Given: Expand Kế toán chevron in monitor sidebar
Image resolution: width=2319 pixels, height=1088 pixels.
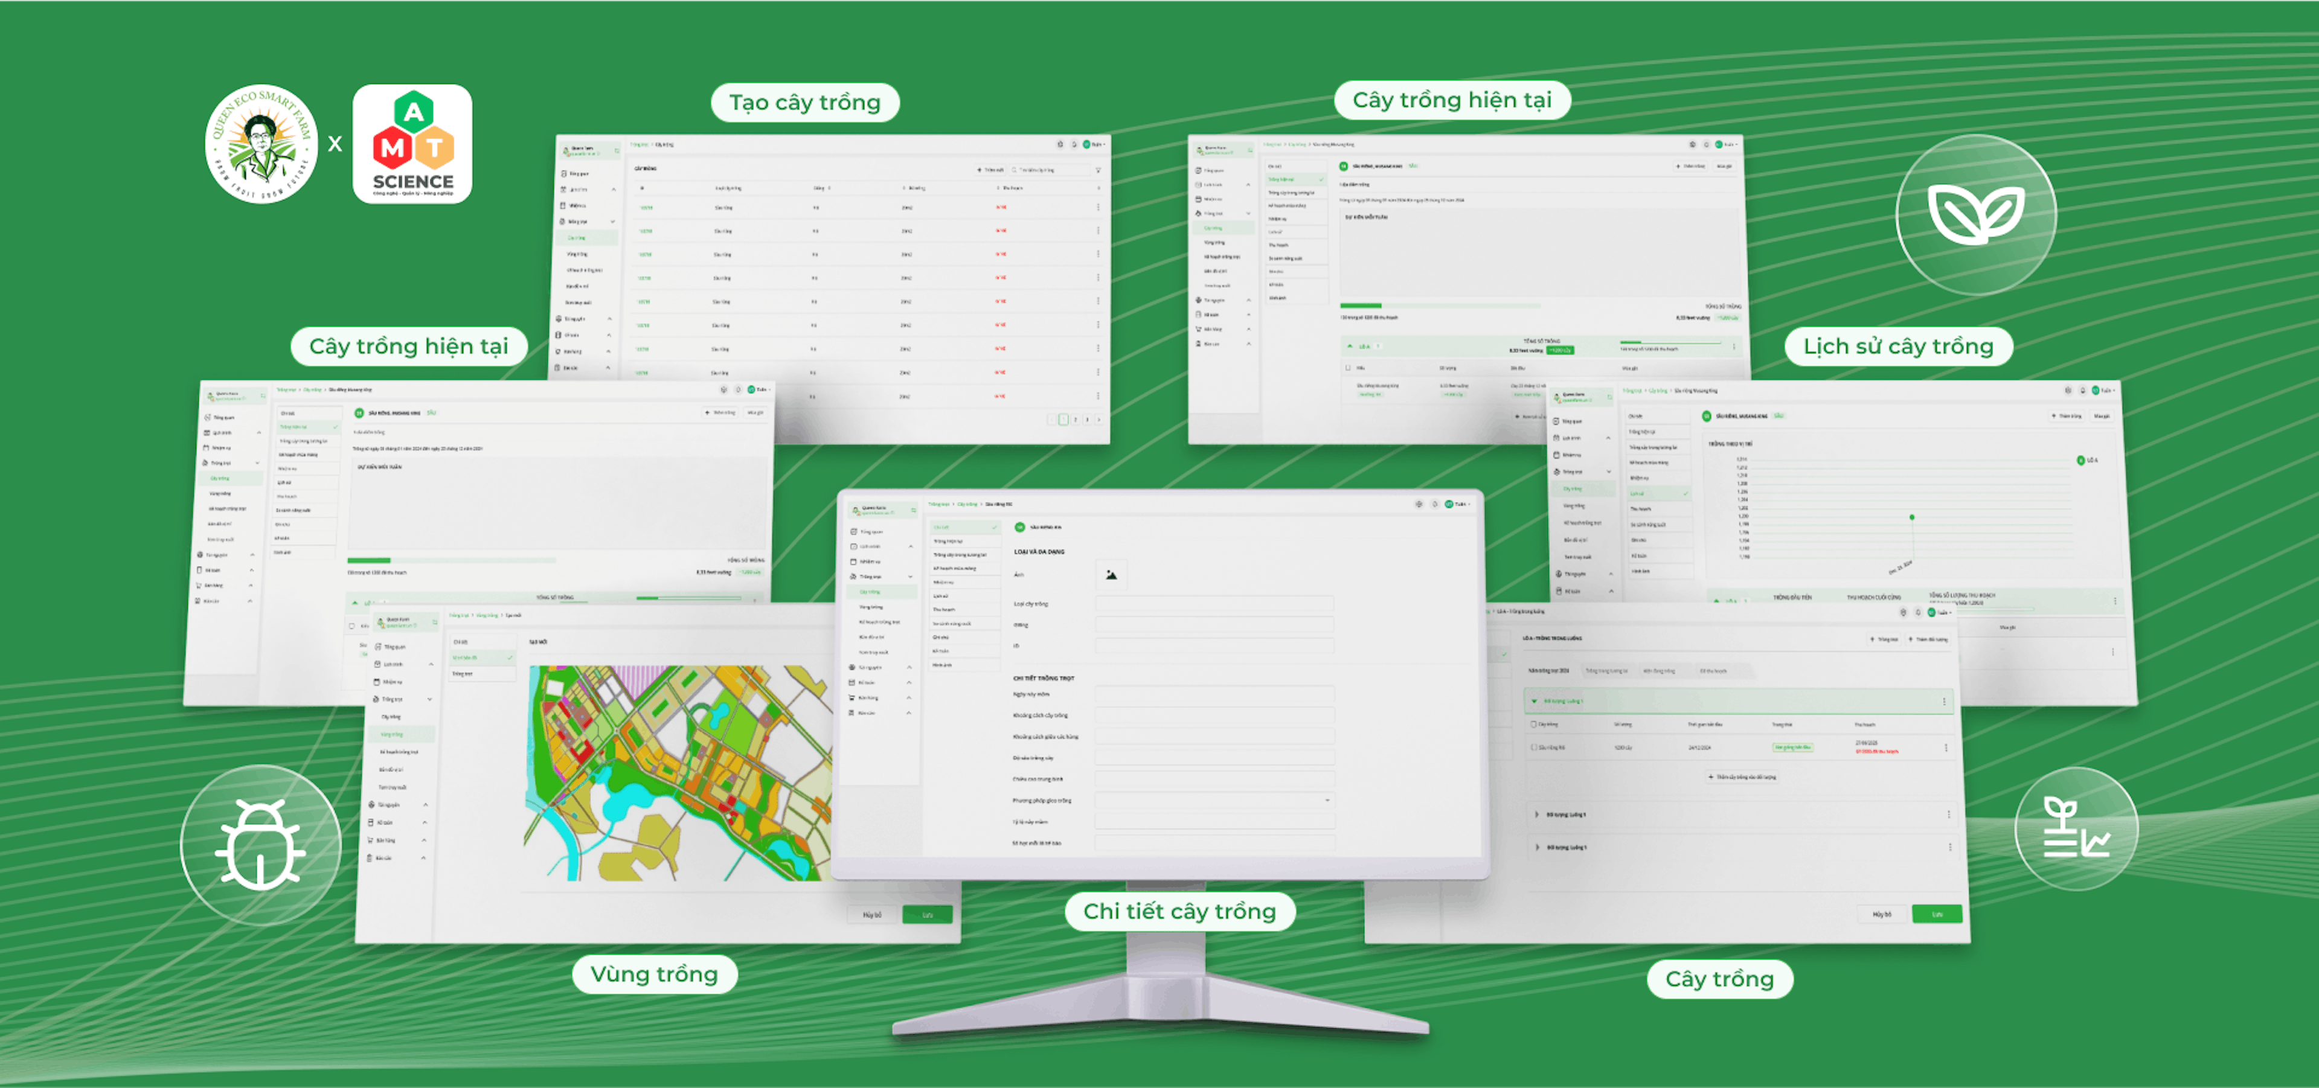Looking at the screenshot, I should pyautogui.click(x=908, y=683).
